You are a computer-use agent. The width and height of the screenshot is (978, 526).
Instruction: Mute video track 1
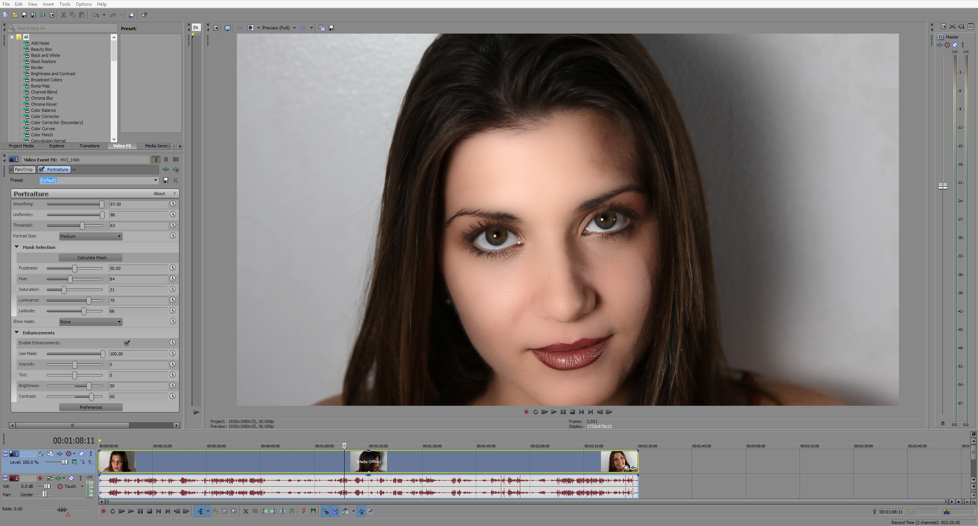[81, 454]
